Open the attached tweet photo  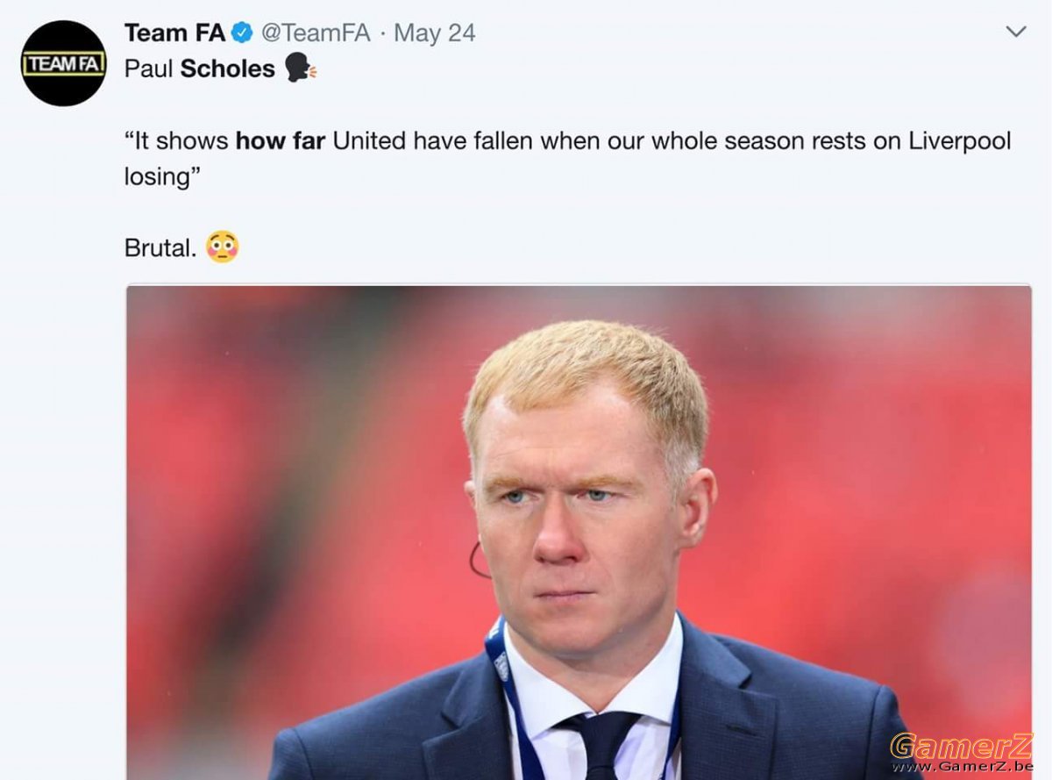pos(579,533)
